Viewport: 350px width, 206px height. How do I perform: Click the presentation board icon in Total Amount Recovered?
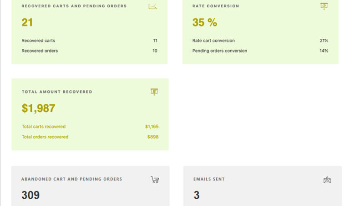[x=154, y=92]
